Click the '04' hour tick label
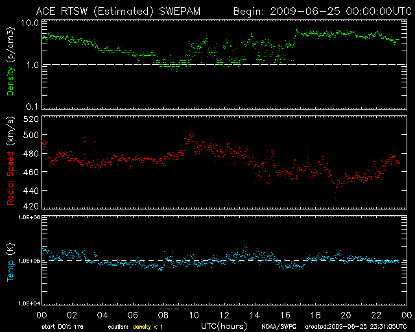 (102, 315)
